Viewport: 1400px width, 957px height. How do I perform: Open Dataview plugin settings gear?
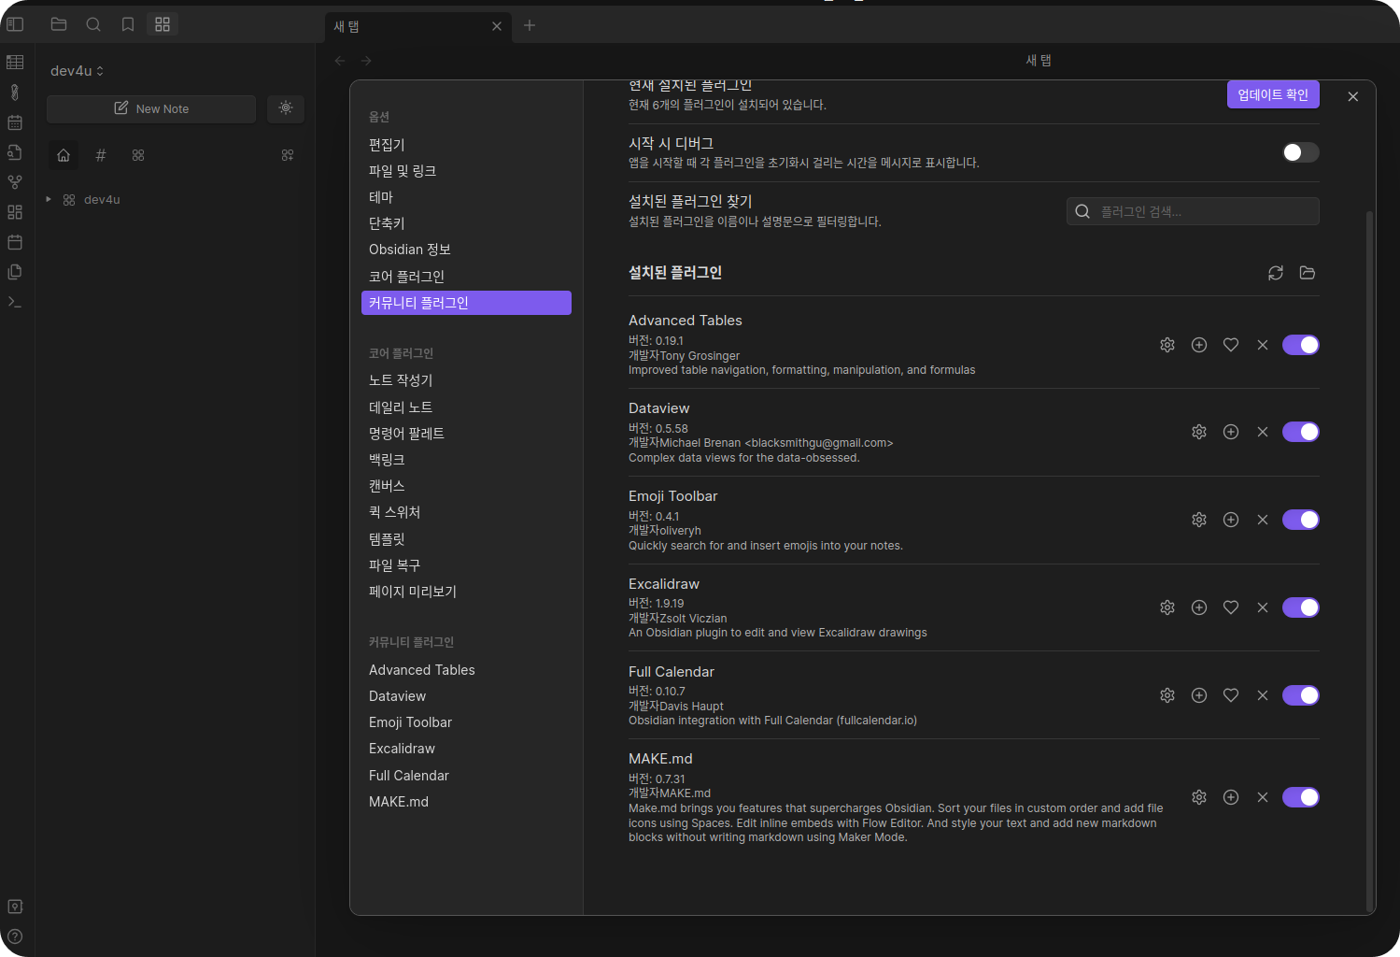coord(1199,432)
